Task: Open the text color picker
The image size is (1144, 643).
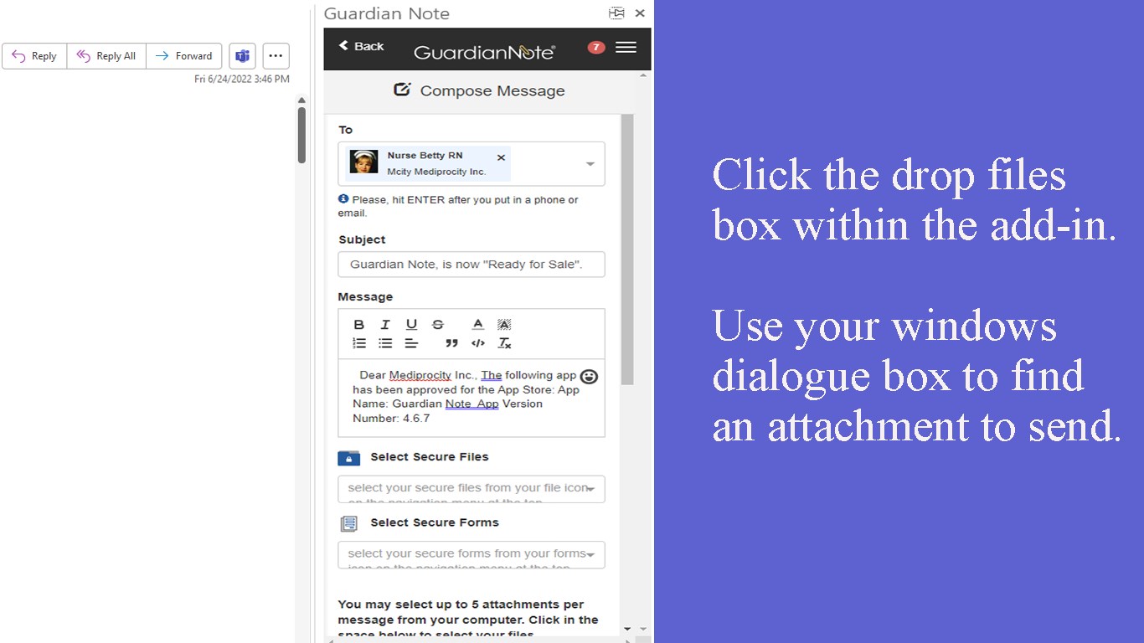Action: click(478, 325)
